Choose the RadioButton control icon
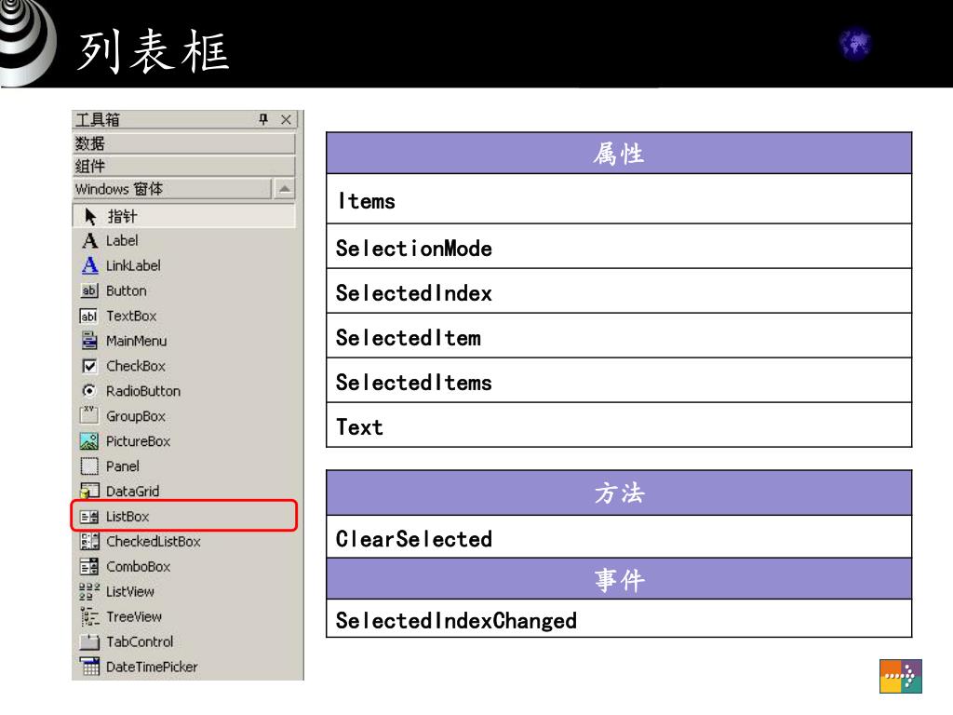Screen dimensions: 953x715 click(89, 390)
